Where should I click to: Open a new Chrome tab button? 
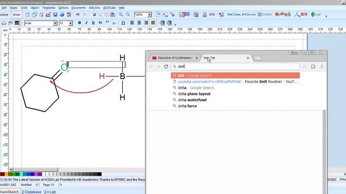[x=257, y=58]
